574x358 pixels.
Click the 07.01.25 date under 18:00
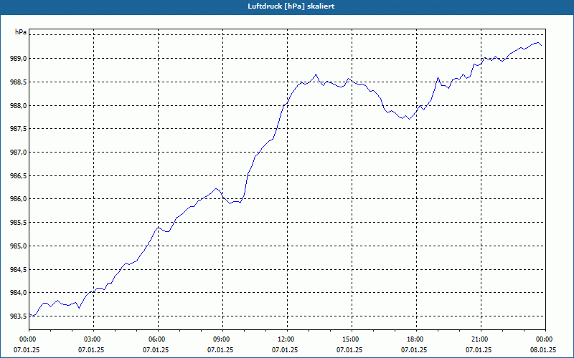tap(414, 350)
